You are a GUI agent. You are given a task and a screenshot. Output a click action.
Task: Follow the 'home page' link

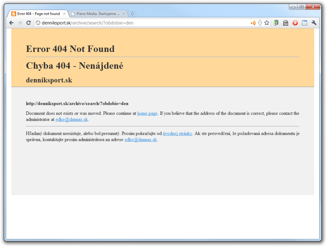pyautogui.click(x=147, y=114)
